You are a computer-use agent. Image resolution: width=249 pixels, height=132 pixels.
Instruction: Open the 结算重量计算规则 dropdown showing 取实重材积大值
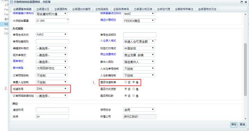52,14
